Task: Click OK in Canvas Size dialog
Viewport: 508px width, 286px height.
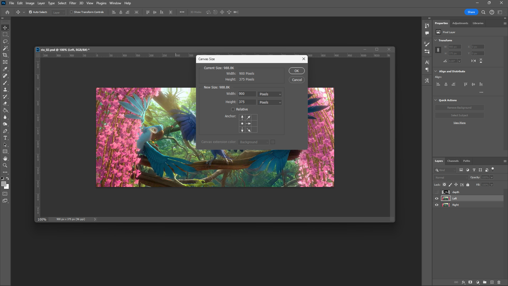Action: (296, 71)
